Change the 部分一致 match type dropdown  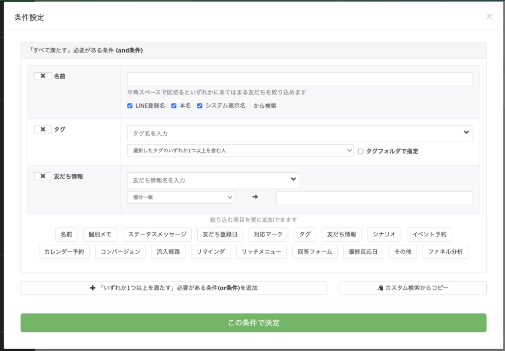coord(180,197)
